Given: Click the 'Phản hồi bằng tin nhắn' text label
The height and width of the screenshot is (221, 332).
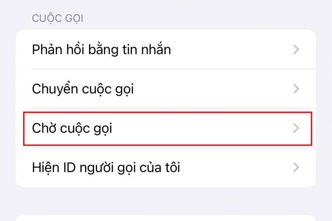Looking at the screenshot, I should point(101,50).
